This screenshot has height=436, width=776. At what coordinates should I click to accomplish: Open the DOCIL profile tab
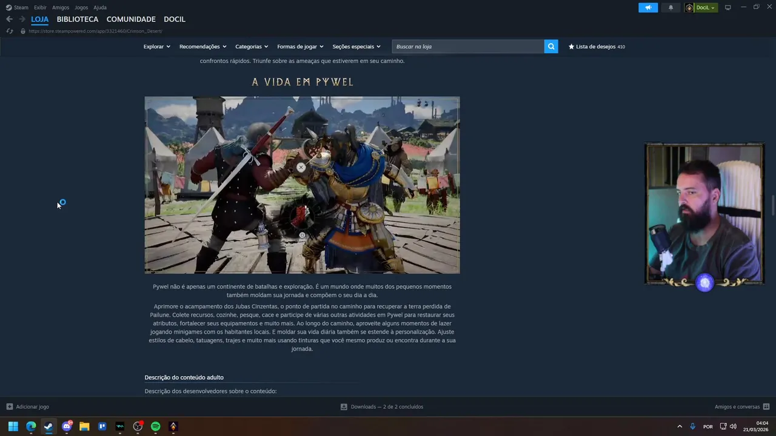point(175,19)
